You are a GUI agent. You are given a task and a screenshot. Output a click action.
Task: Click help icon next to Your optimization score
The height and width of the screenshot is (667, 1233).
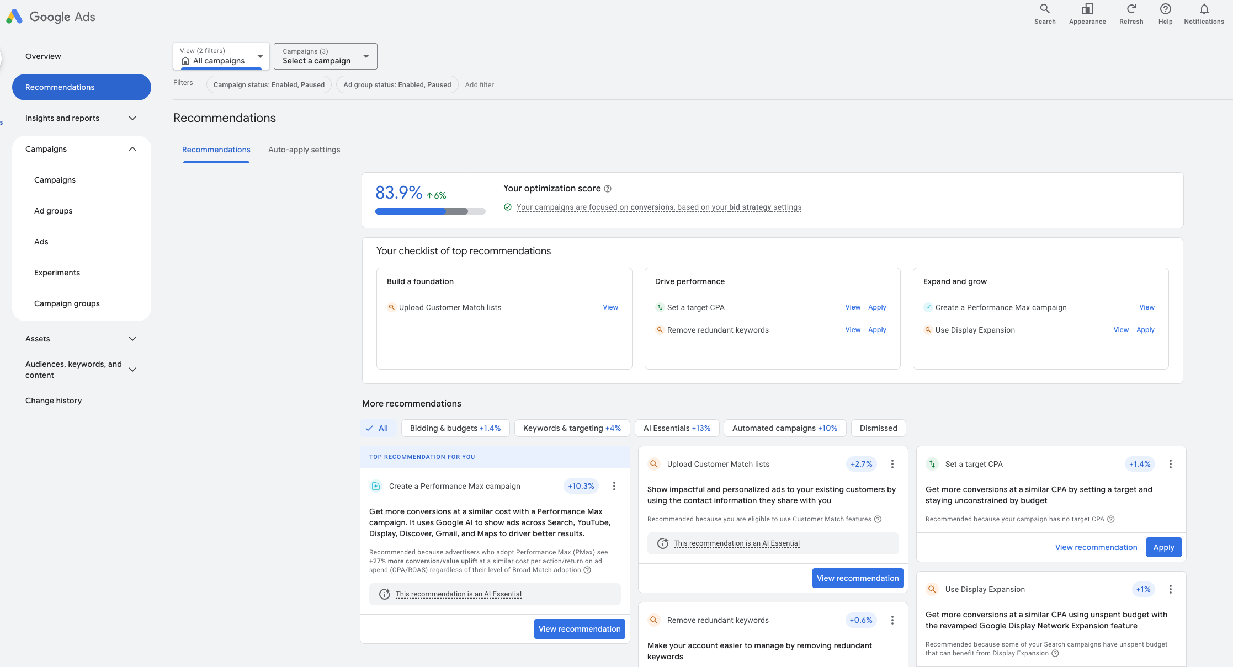pyautogui.click(x=608, y=189)
